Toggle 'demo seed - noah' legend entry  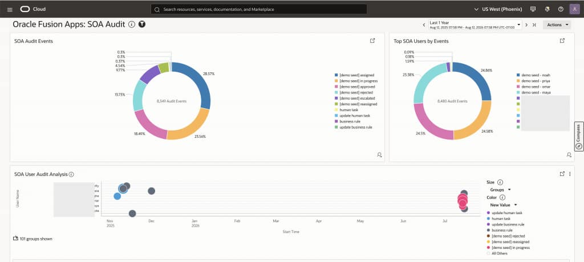533,75
